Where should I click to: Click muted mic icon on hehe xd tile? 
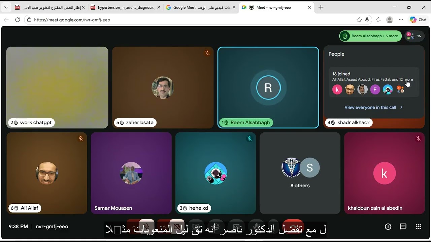point(250,138)
